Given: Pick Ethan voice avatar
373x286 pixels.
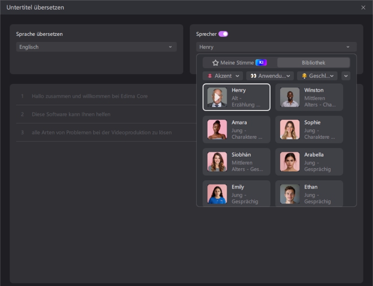Looking at the screenshot, I should (290, 194).
